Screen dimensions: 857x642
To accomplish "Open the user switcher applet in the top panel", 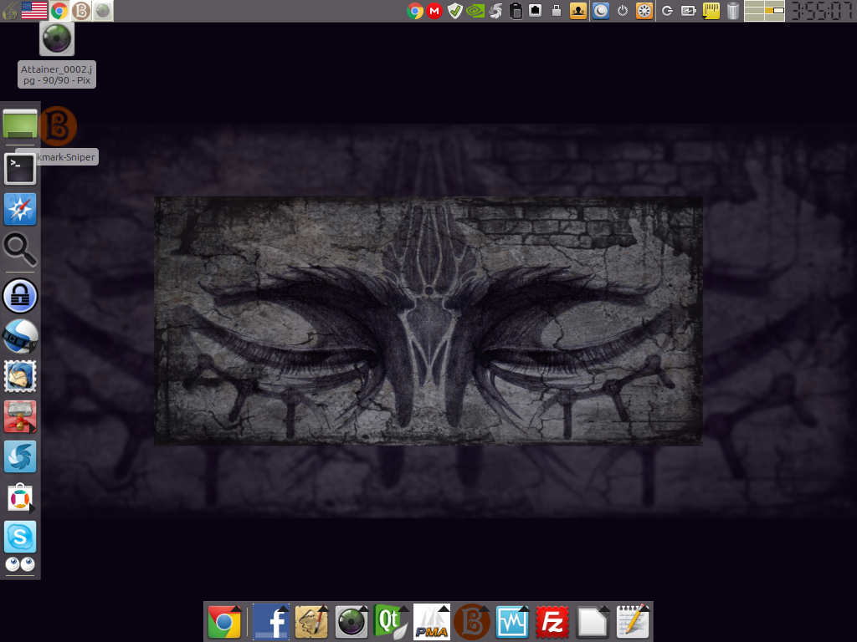I will [x=577, y=10].
